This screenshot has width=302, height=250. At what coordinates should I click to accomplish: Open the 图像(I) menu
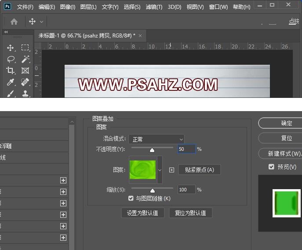coord(68,7)
